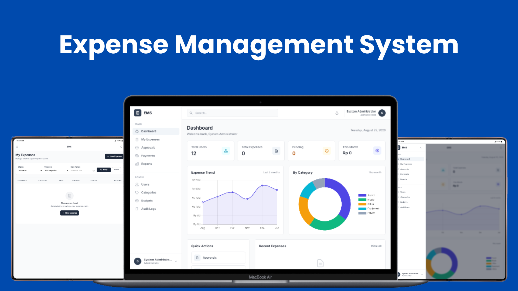Open My Expenses in right tablet sidebar

pos(411,164)
